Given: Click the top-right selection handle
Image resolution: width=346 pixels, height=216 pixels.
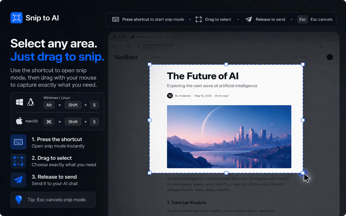Looking at the screenshot, I should pyautogui.click(x=303, y=65).
